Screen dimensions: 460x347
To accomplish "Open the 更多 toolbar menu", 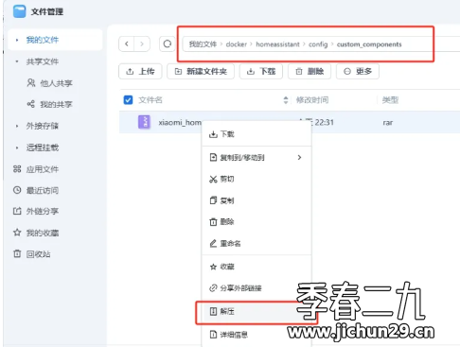I will [x=358, y=72].
